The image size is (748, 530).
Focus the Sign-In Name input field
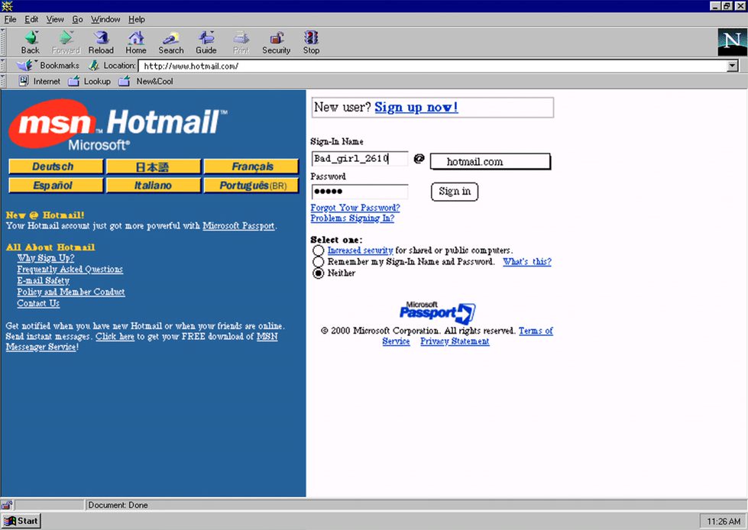[x=360, y=159]
